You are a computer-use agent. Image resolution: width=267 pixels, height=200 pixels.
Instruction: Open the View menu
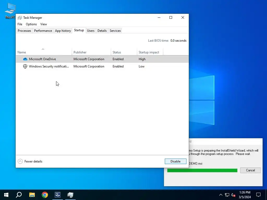pos(44,24)
